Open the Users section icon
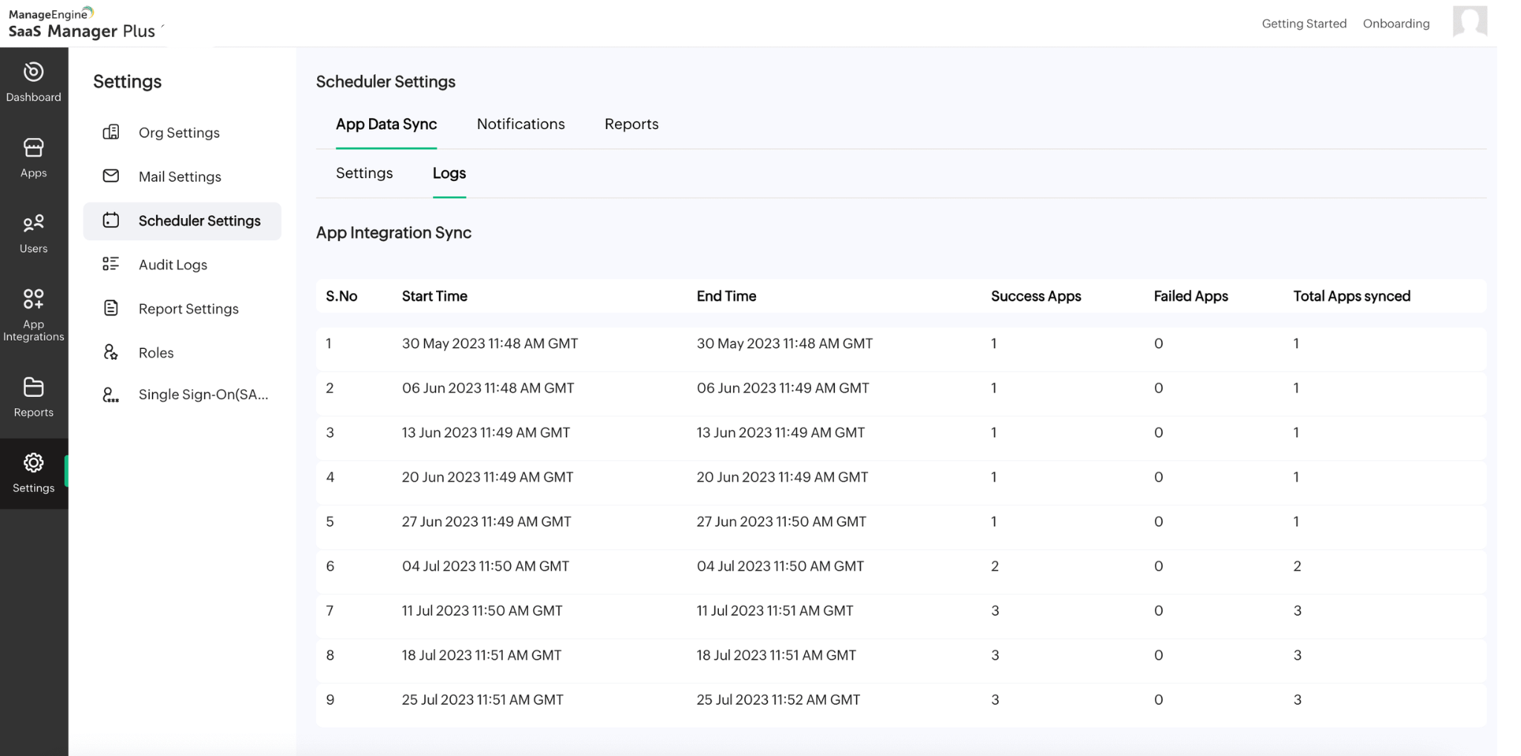This screenshot has height=756, width=1521. (33, 223)
